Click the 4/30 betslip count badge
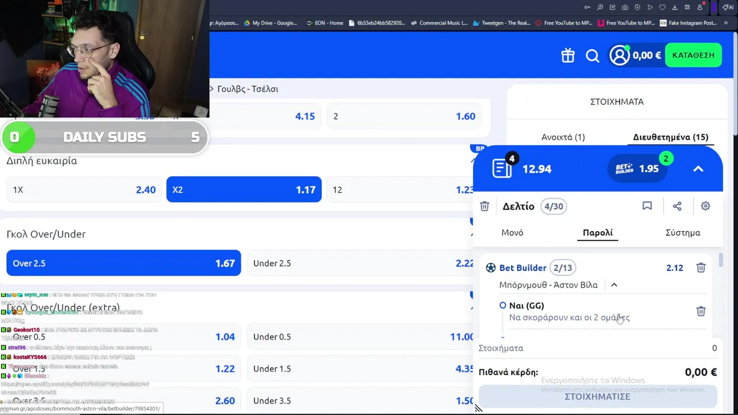Viewport: 738px width, 415px height. click(553, 206)
